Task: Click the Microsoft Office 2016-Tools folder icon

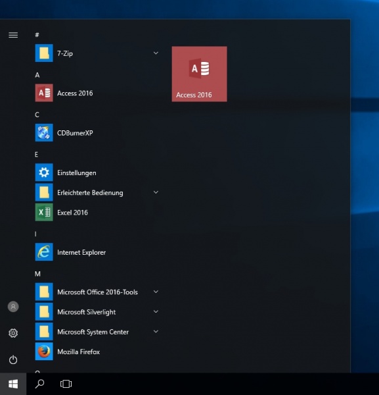Action: point(44,292)
